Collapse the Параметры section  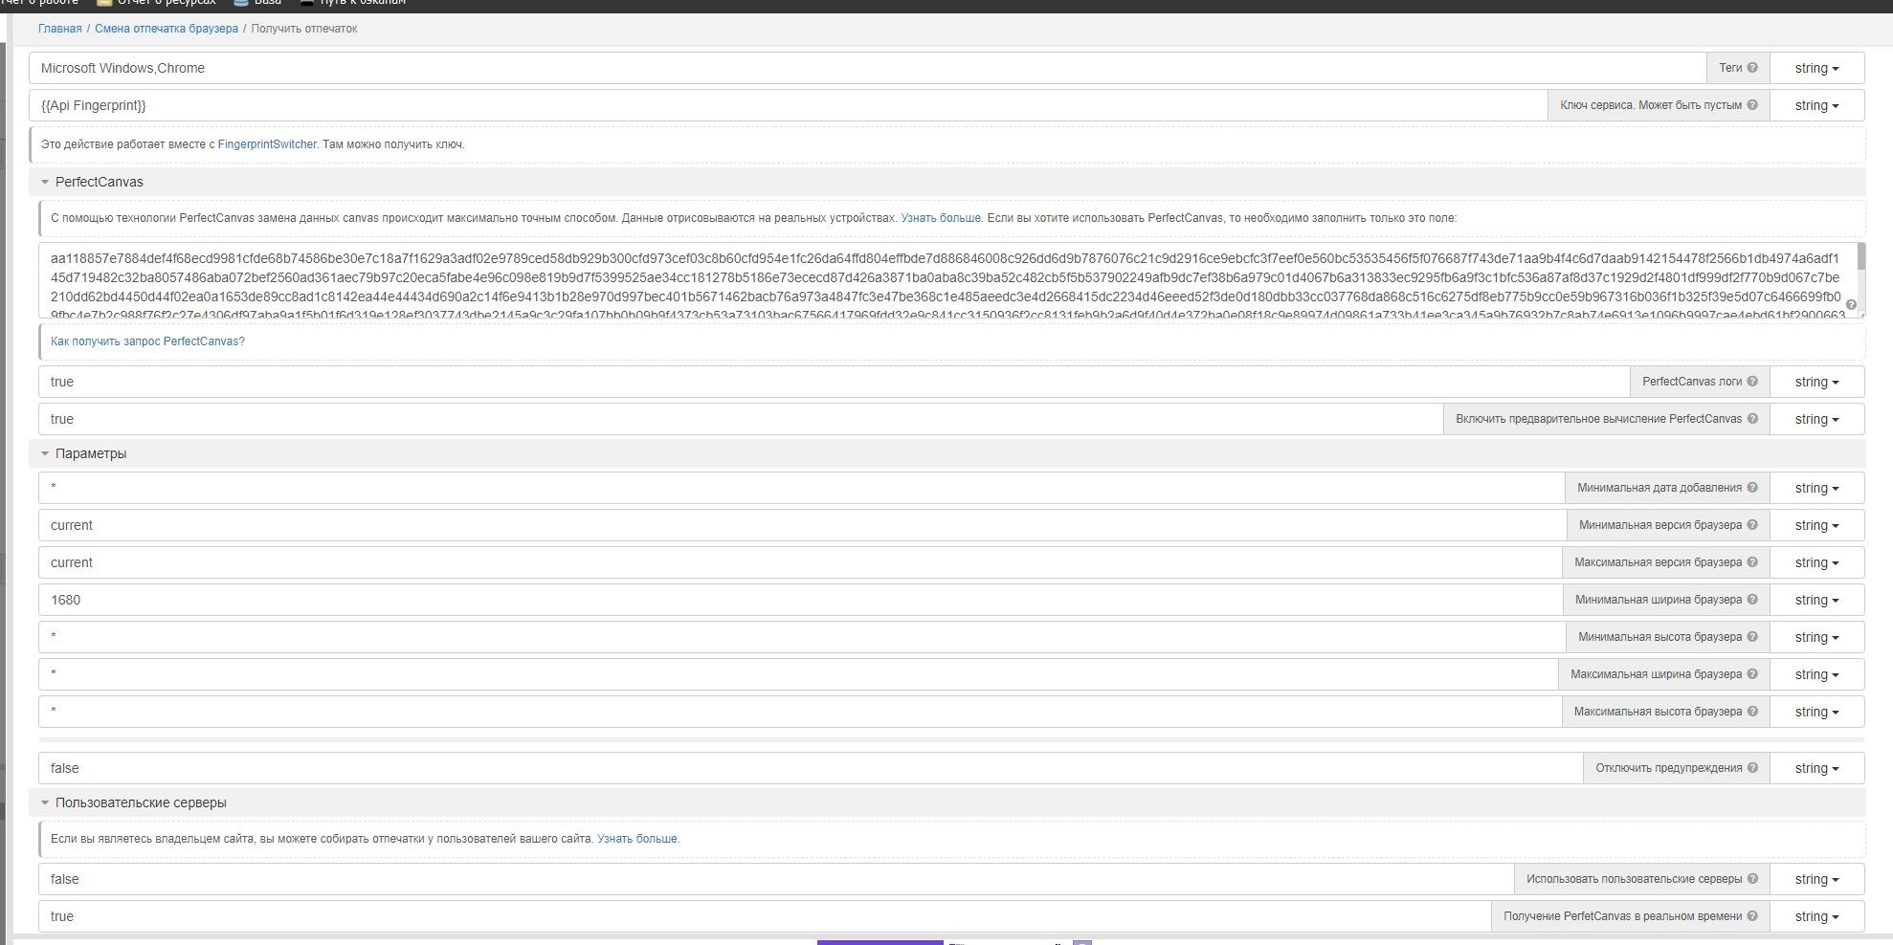[x=45, y=453]
